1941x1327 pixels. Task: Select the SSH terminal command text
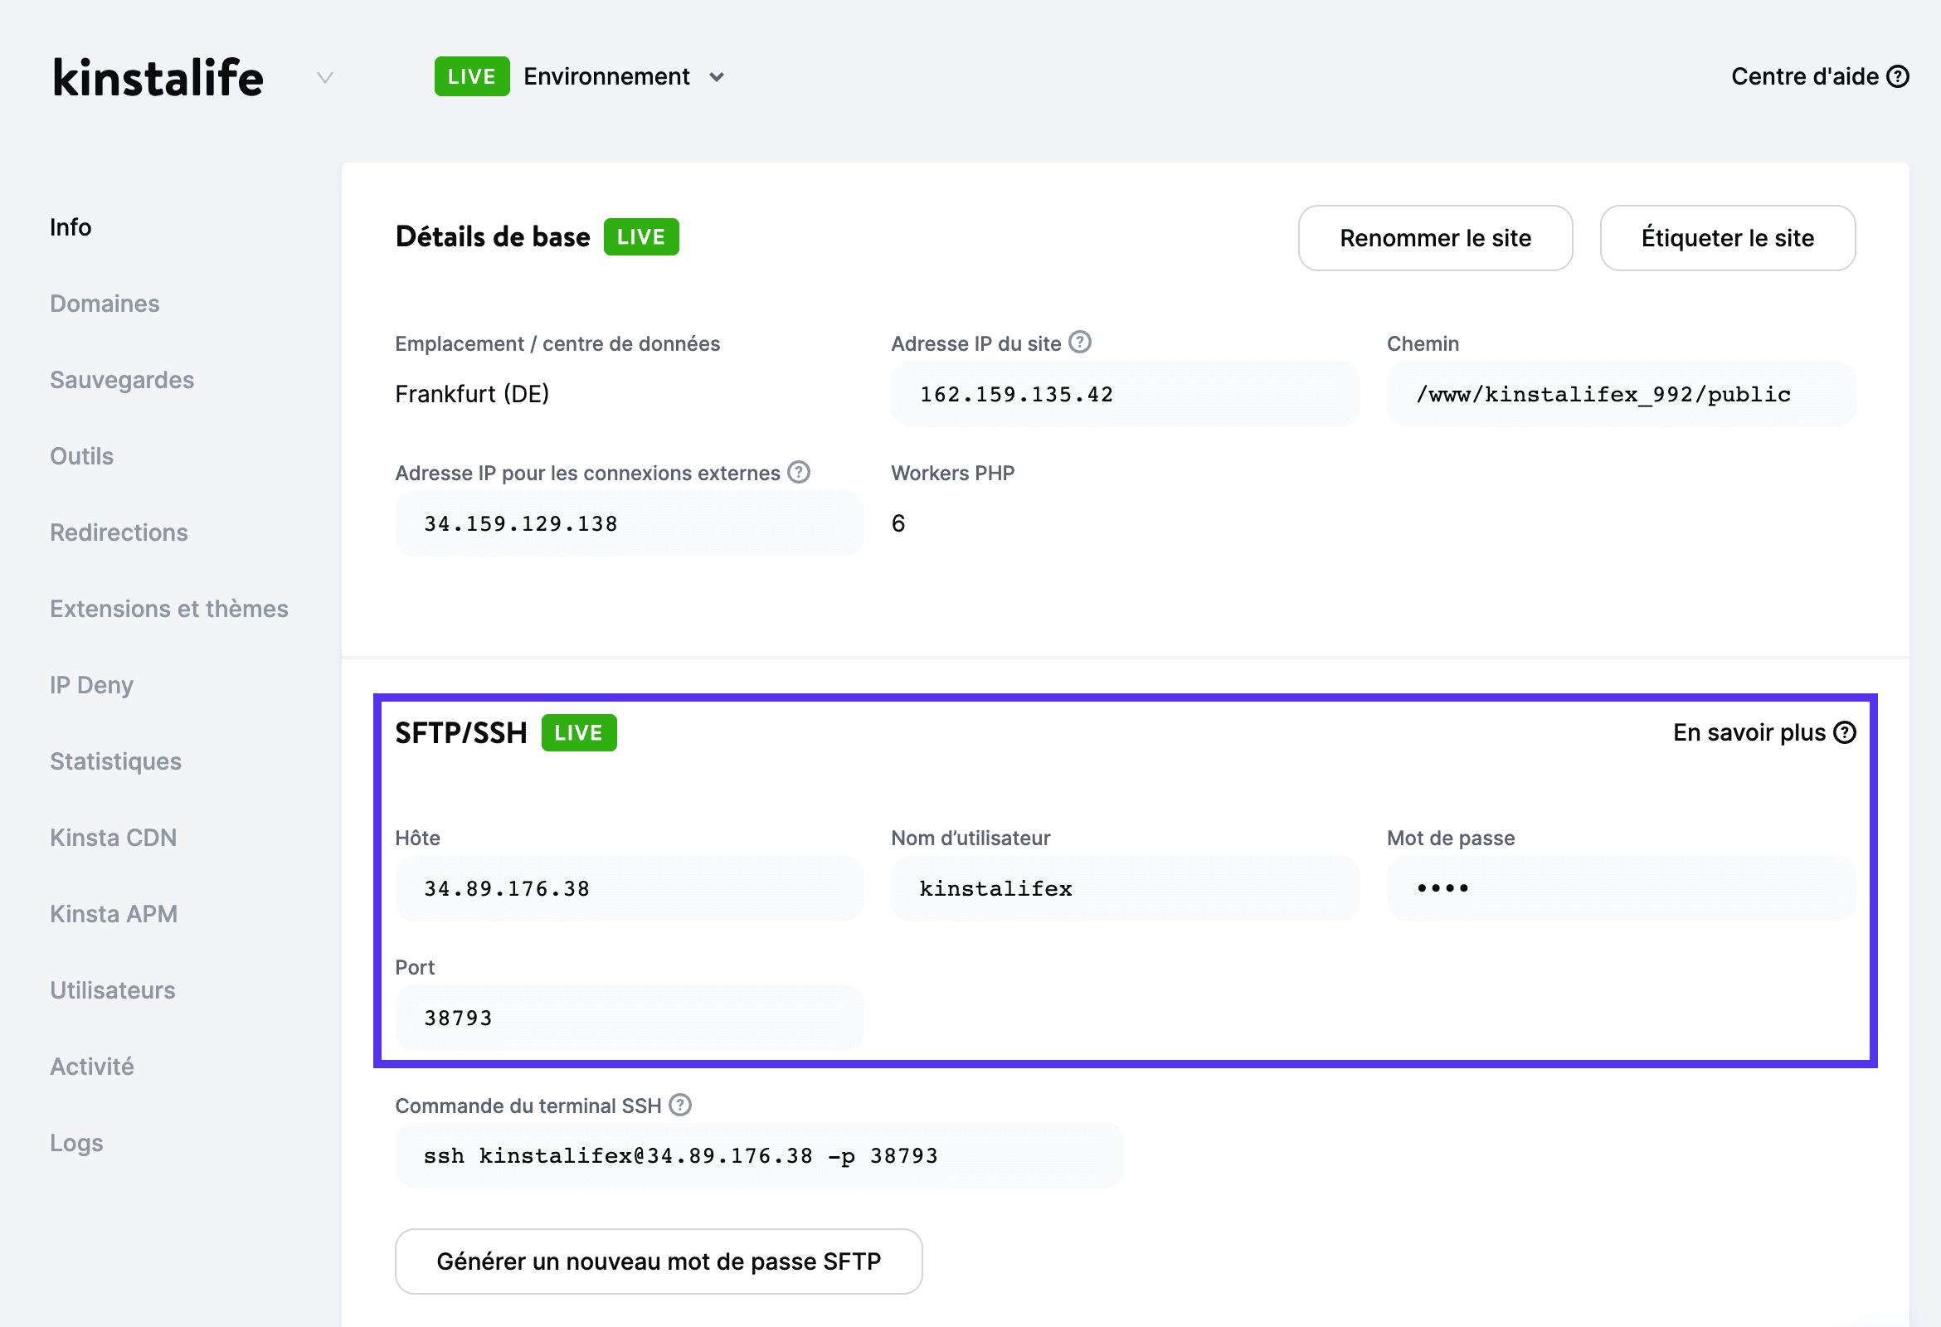click(758, 1155)
